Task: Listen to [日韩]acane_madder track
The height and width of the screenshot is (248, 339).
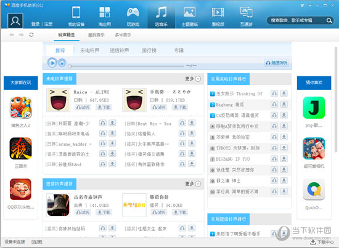Action: (x=103, y=143)
